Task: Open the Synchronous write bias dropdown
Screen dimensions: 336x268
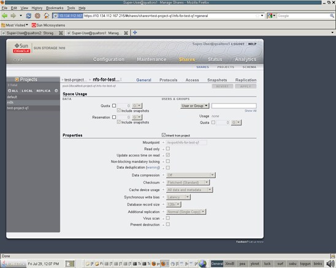Action: (x=178, y=197)
